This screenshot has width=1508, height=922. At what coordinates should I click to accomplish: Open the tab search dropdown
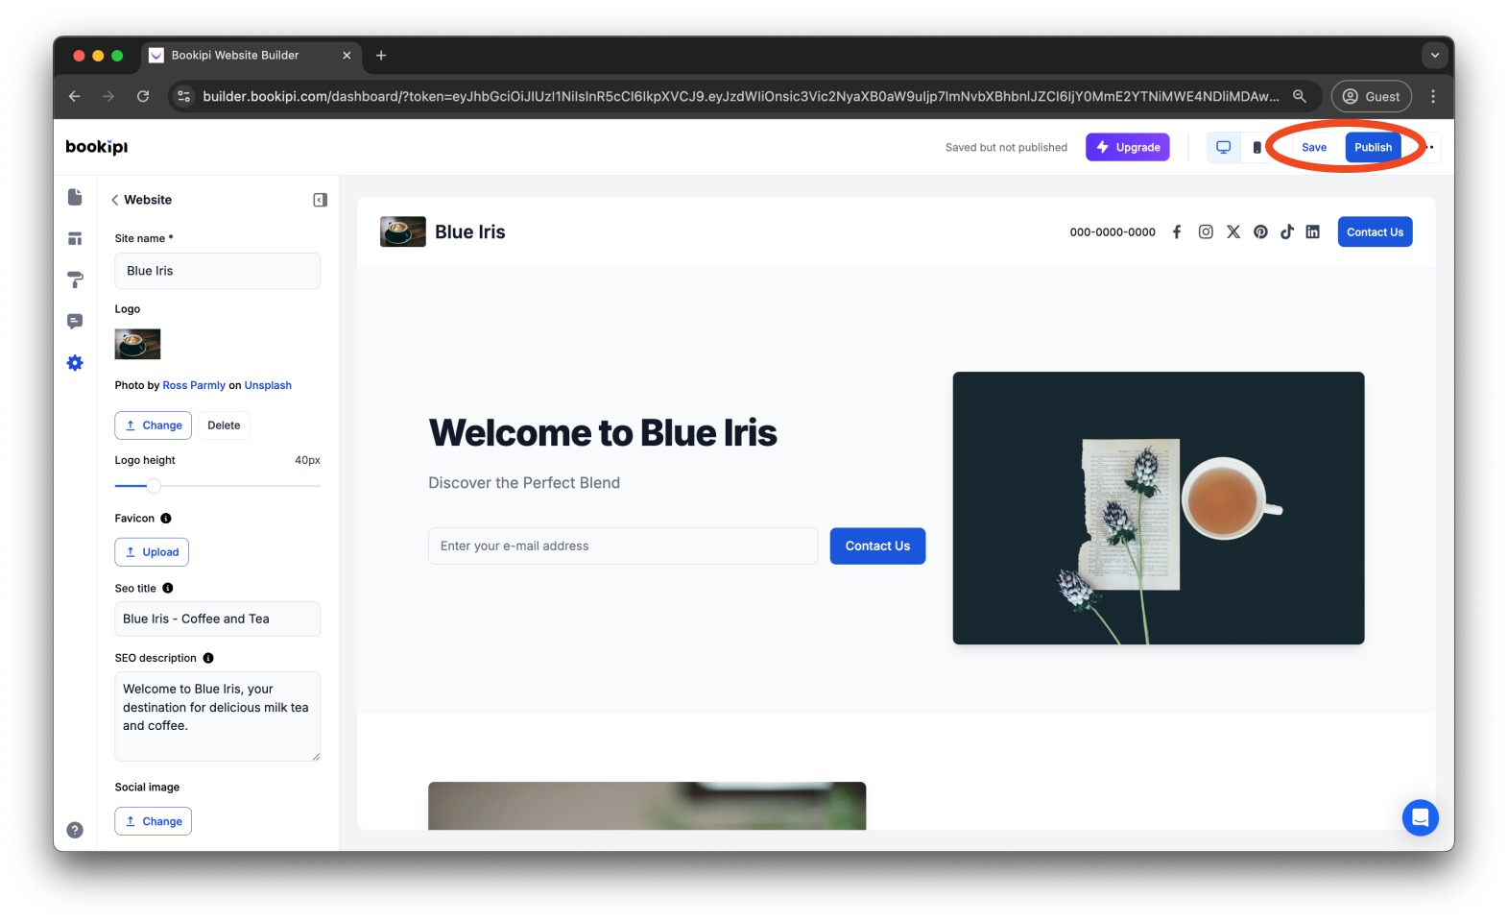1435,56
